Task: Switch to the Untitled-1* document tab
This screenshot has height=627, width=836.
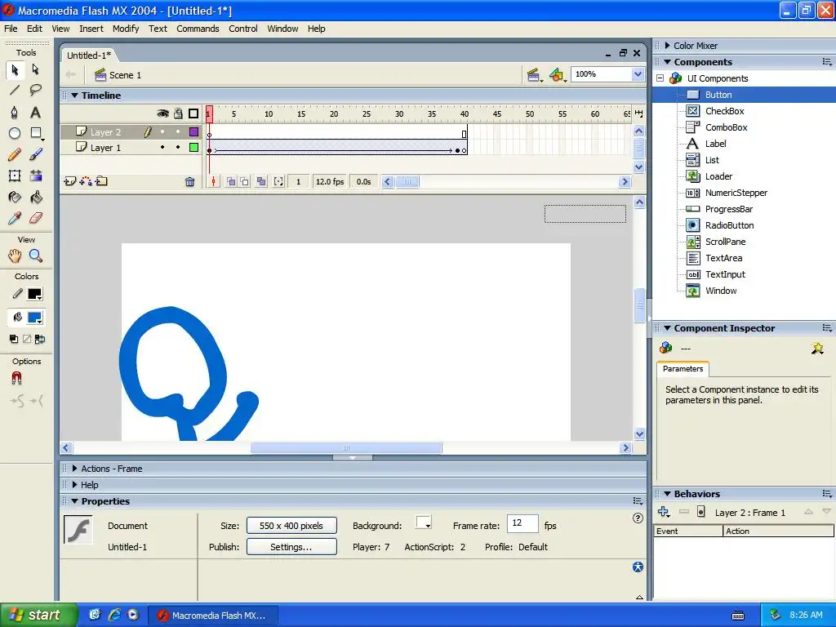Action: tap(89, 56)
